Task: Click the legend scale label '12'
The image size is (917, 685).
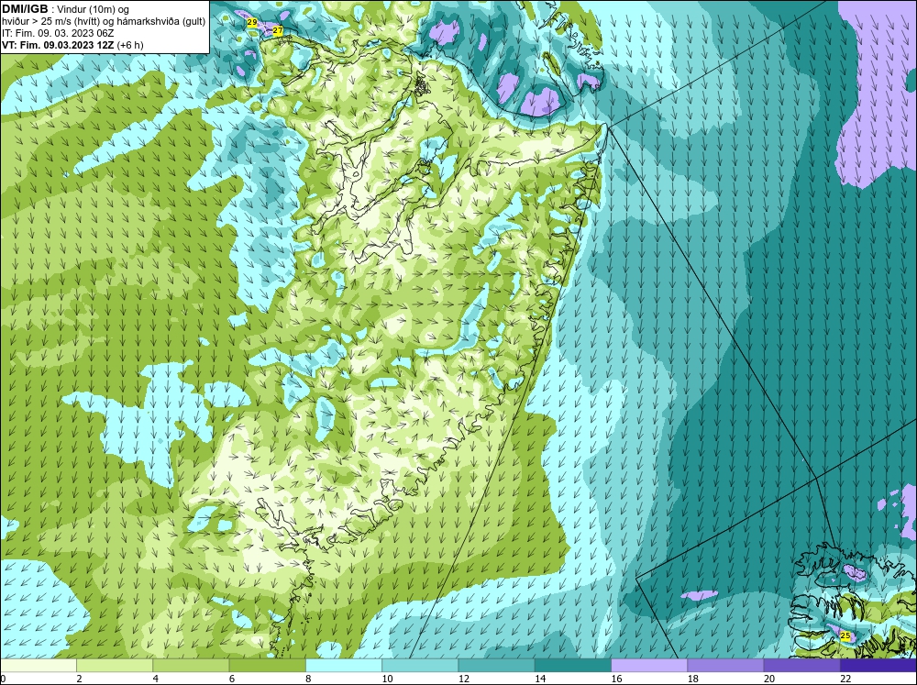Action: pyautogui.click(x=464, y=679)
